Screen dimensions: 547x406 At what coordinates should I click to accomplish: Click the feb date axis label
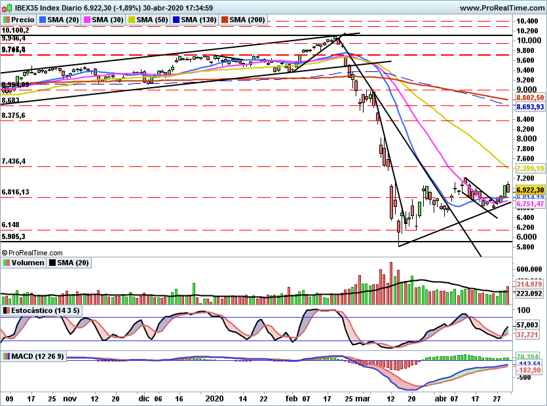coord(292,399)
